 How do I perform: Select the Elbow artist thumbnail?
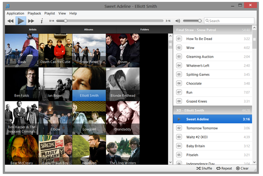point(55,118)
